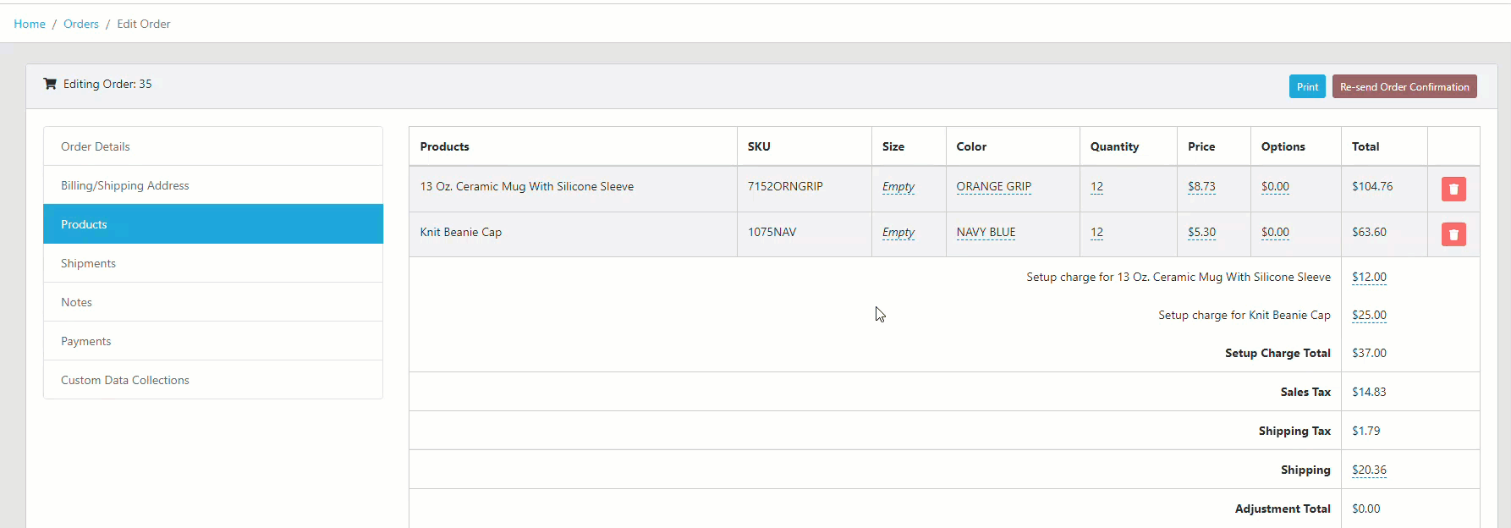Edit the mug's Empty size field
The width and height of the screenshot is (1511, 528).
pyautogui.click(x=898, y=186)
